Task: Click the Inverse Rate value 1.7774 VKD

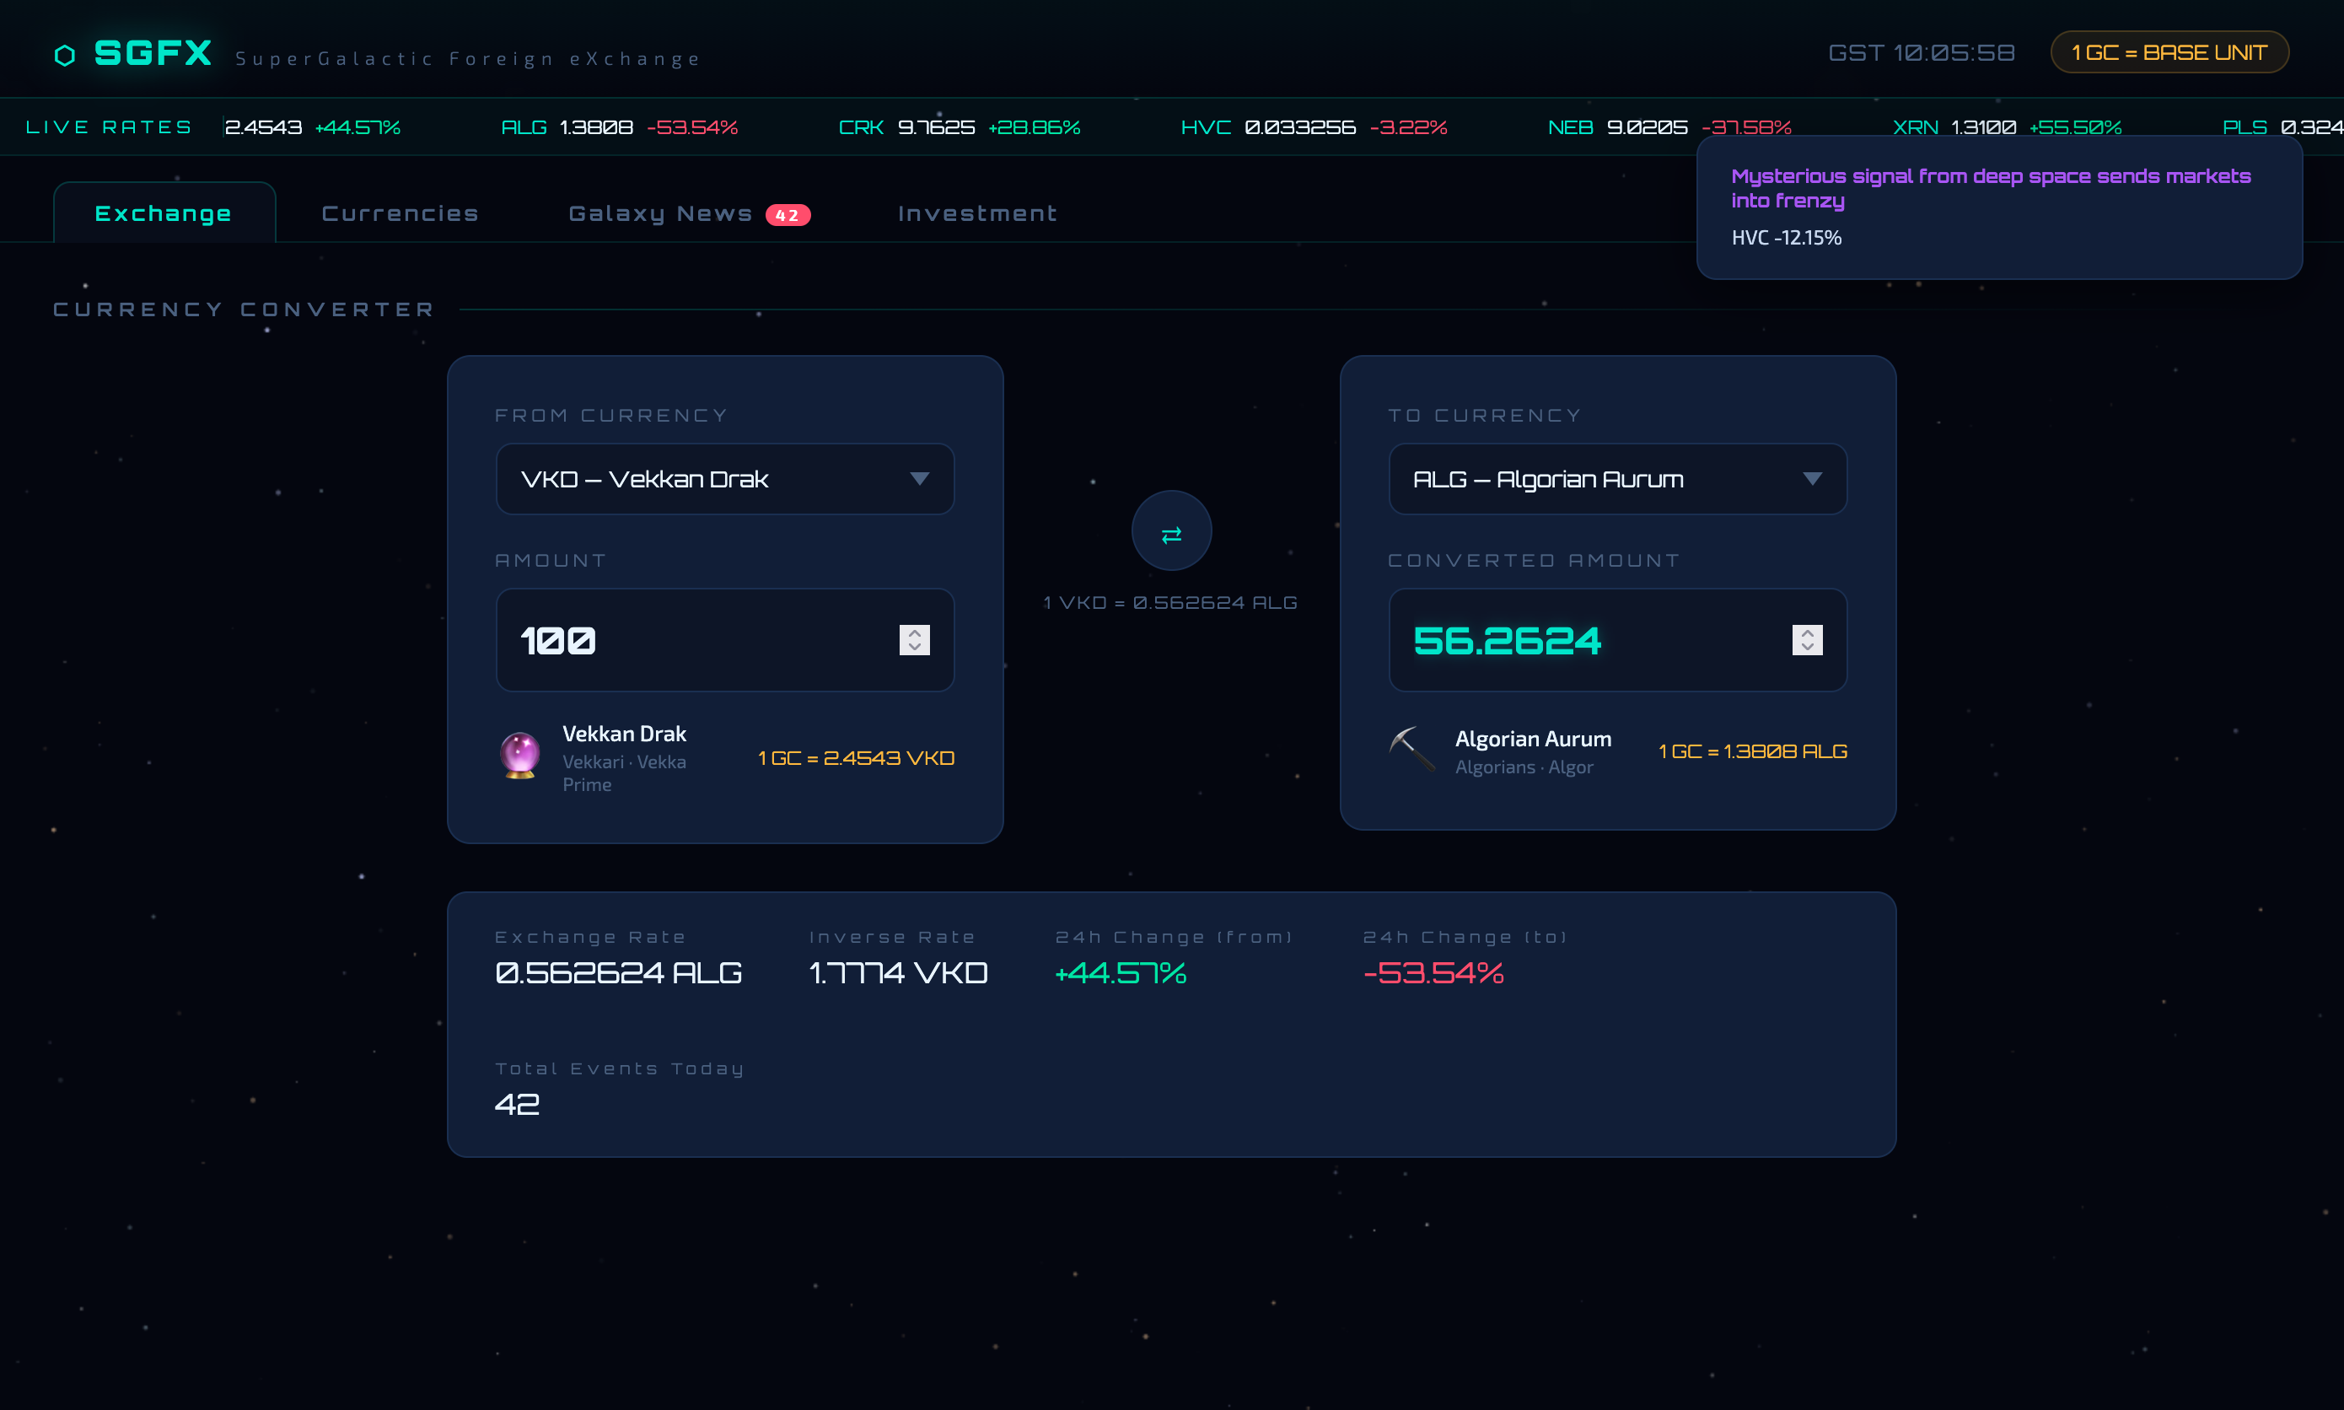Action: [x=899, y=973]
